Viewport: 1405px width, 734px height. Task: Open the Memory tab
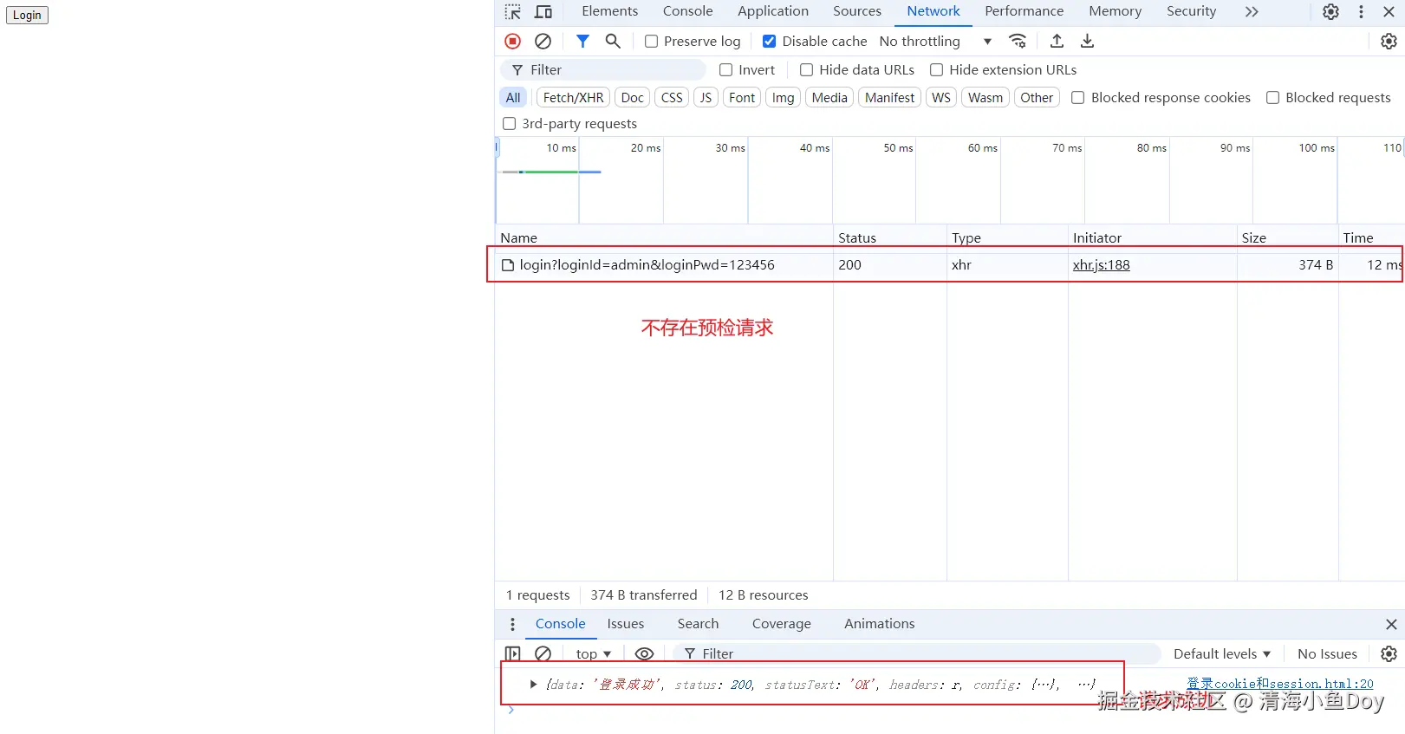coord(1115,11)
